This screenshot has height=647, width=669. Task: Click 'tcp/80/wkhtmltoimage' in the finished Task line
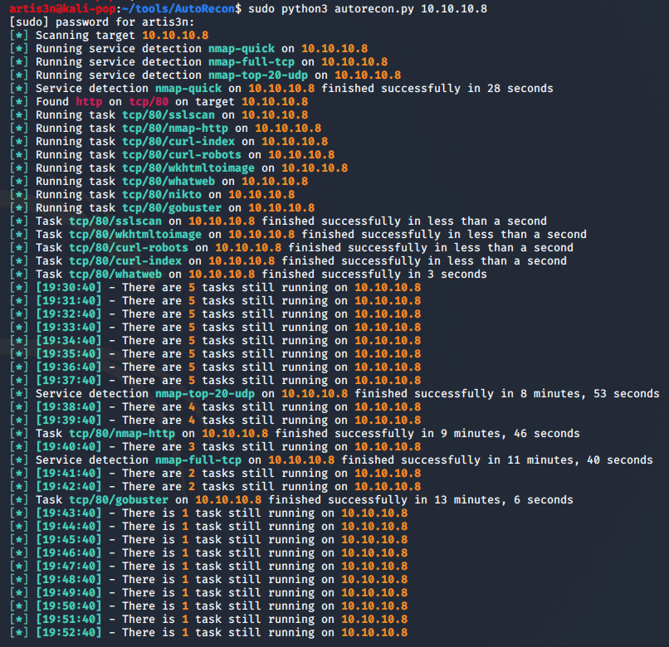(135, 234)
